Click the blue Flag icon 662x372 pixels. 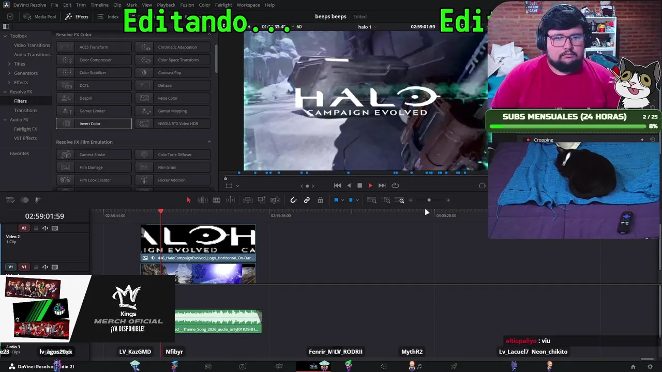point(336,200)
